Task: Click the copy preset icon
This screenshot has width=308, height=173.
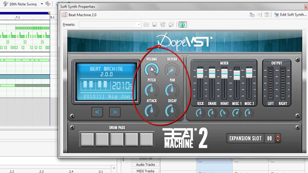Action: [171, 25]
